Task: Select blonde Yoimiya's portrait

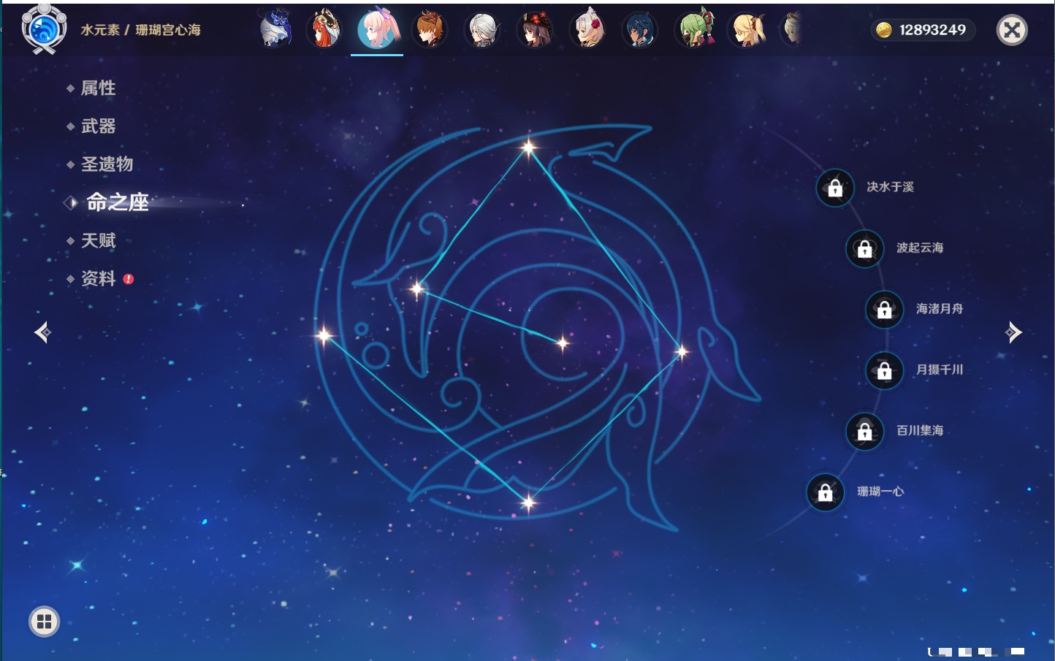Action: point(747,31)
